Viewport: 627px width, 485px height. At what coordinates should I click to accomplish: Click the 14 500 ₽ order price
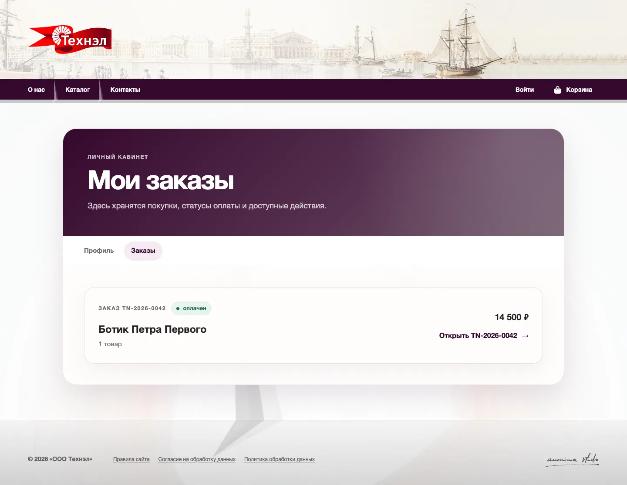[x=512, y=317]
